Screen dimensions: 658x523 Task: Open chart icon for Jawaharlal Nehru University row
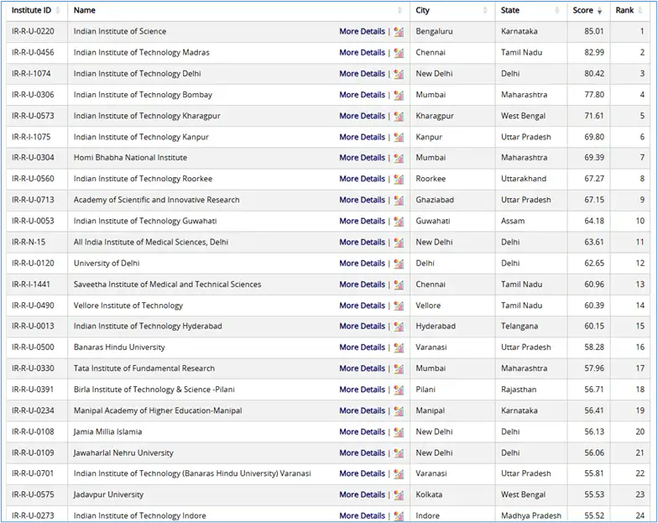point(399,453)
